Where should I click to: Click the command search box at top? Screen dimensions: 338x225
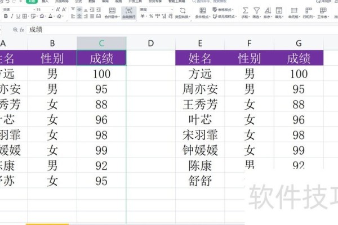point(209,2)
